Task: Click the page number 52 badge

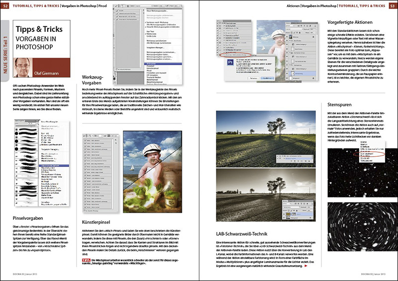Action: (5, 5)
